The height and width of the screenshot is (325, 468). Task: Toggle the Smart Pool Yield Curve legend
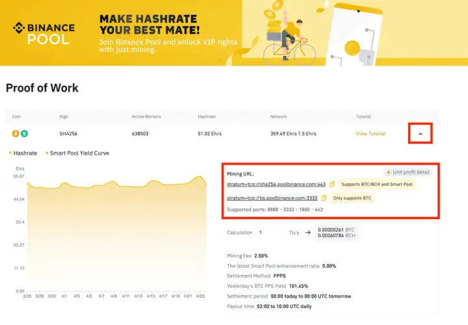pyautogui.click(x=77, y=153)
